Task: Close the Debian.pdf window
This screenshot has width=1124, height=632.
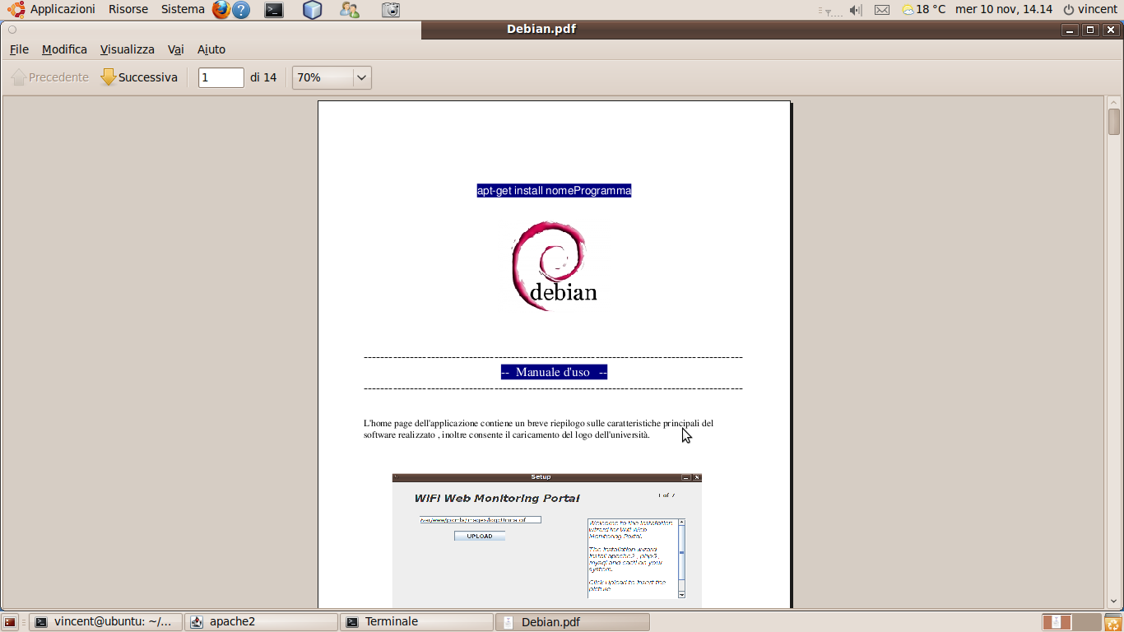Action: point(1111,30)
